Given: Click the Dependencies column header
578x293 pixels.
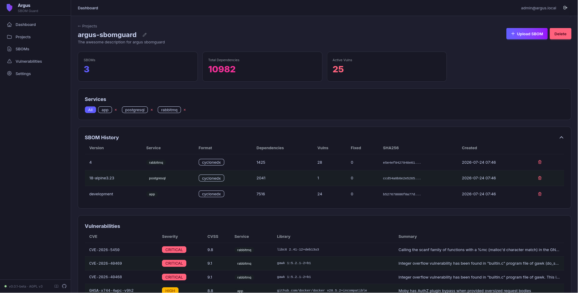Looking at the screenshot, I should click(x=270, y=148).
